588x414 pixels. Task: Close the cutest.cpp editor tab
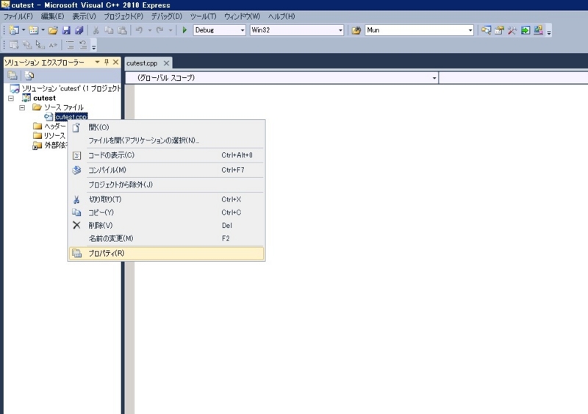pos(166,63)
